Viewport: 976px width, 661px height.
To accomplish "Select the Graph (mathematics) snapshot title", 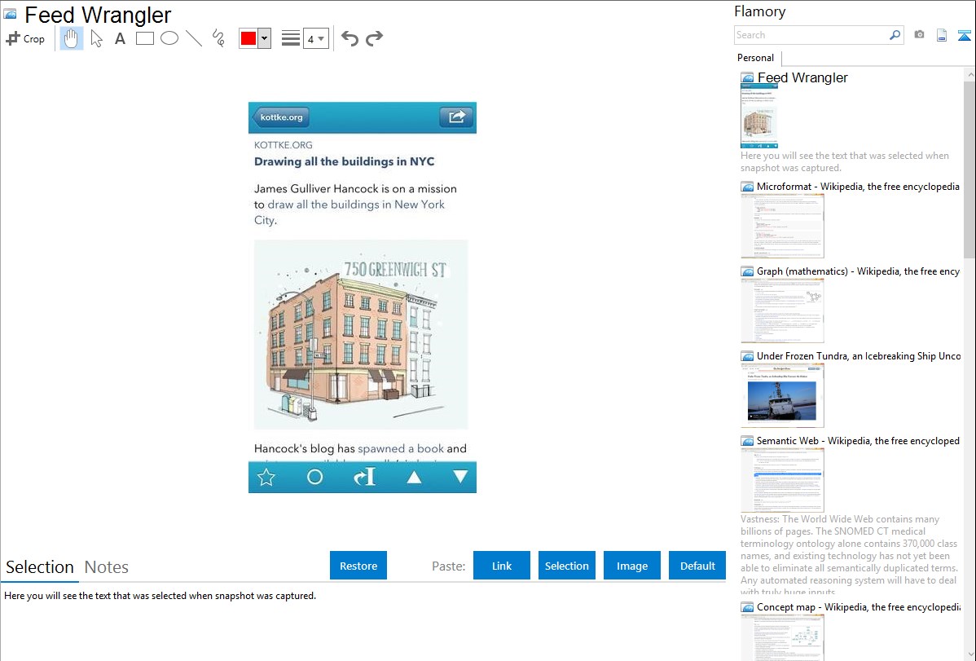I will [858, 271].
